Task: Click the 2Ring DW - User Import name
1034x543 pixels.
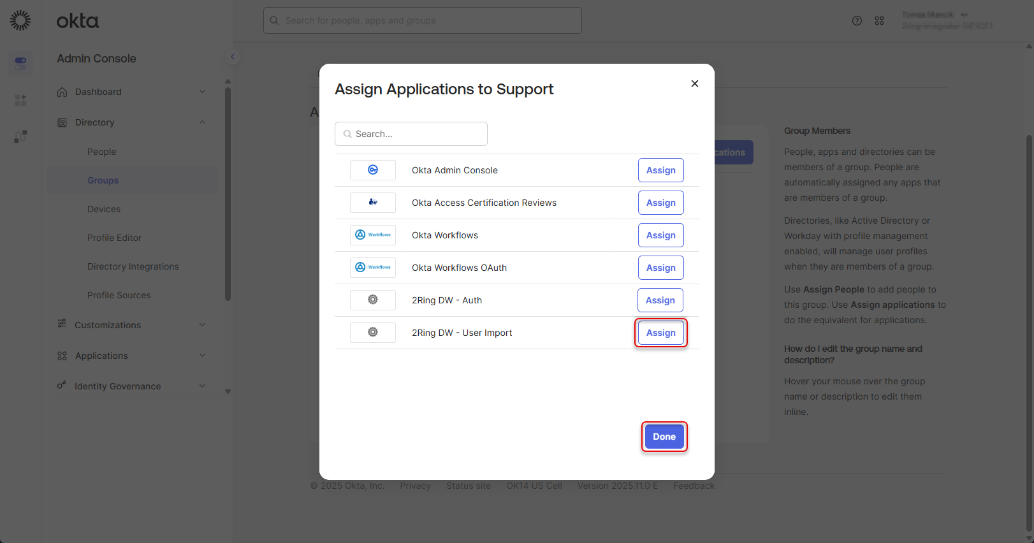Action: [x=462, y=333]
